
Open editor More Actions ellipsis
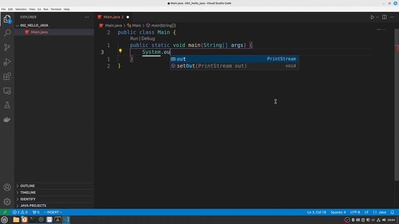coord(392,17)
